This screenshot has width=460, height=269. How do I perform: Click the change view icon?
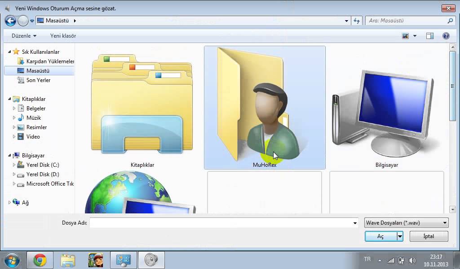[406, 36]
